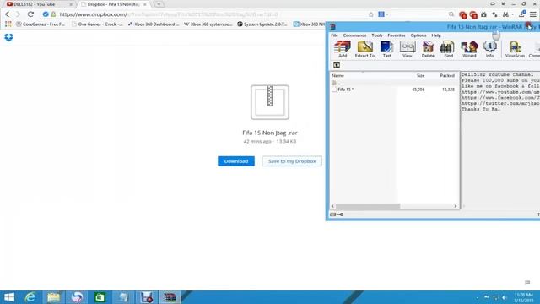Open Windows Start menu
540x304 pixels.
(x=9, y=297)
